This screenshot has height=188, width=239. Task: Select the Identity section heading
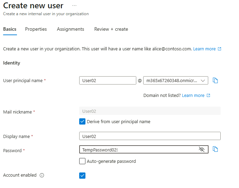tap(11, 63)
